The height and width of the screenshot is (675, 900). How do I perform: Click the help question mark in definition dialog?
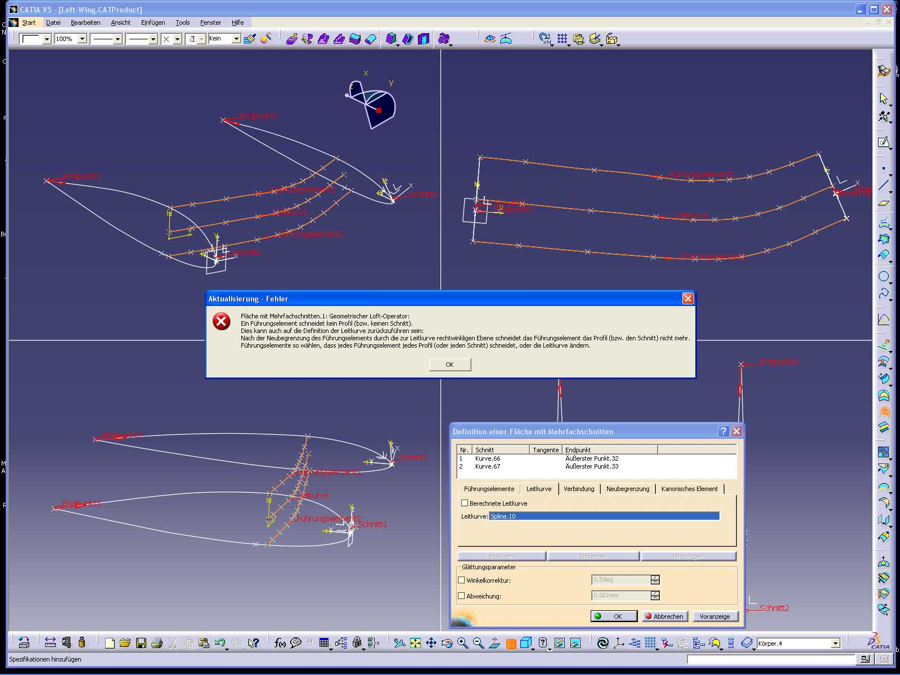[723, 431]
